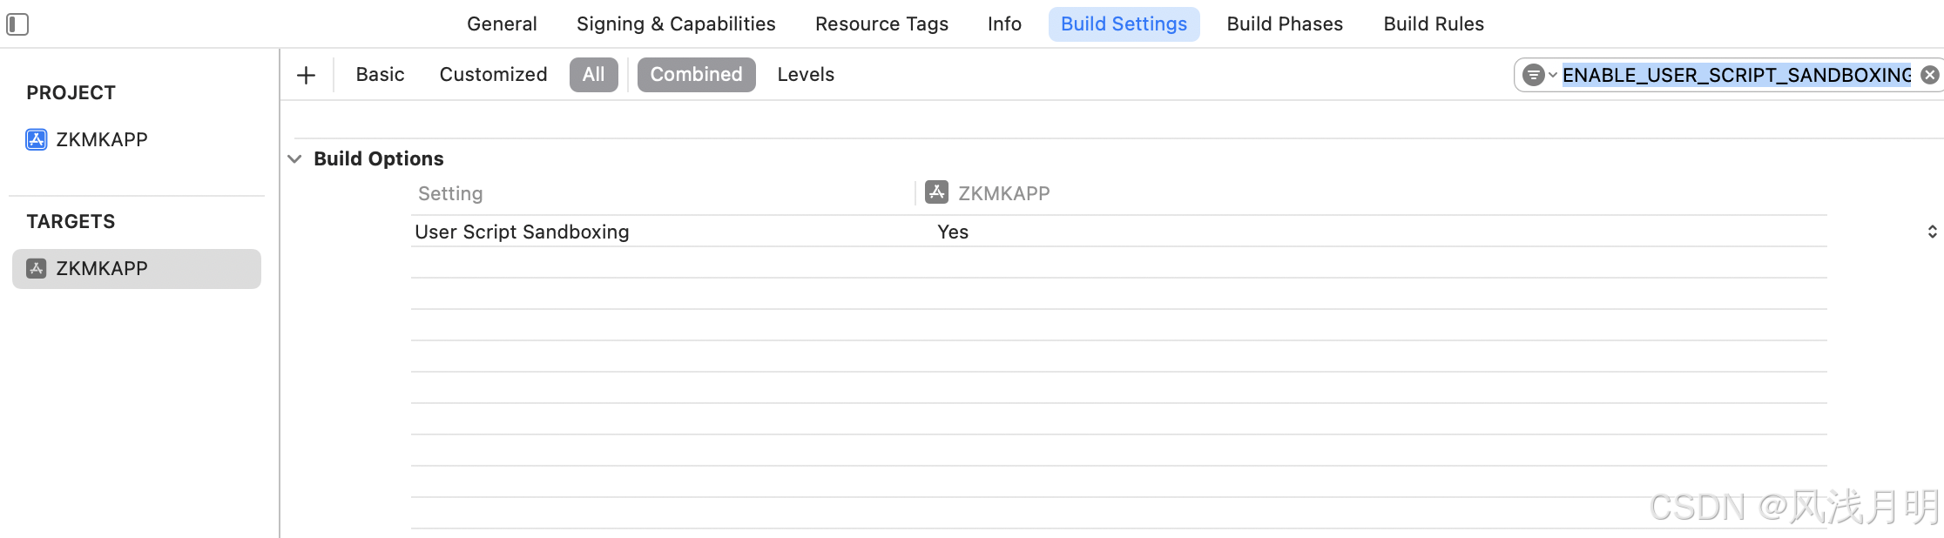
Task: Show Basic build settings
Action: point(380,75)
